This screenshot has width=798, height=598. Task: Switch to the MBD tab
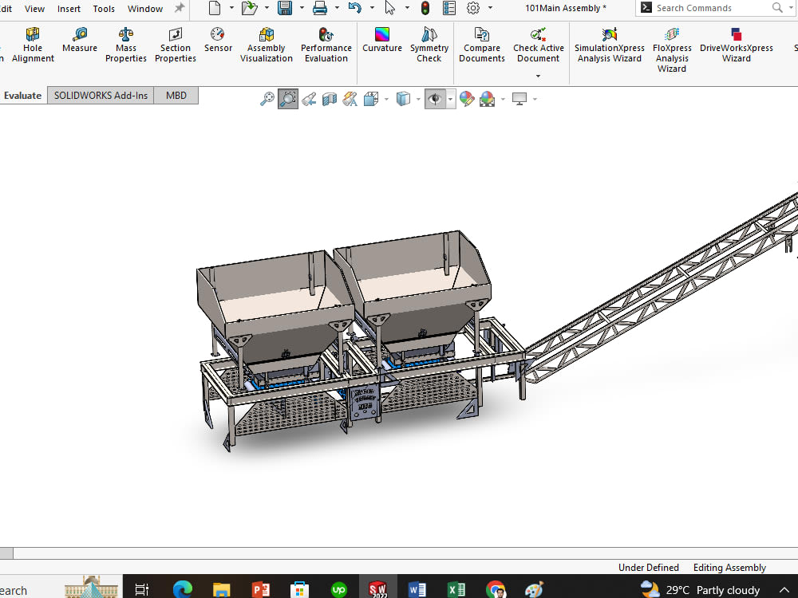point(176,95)
